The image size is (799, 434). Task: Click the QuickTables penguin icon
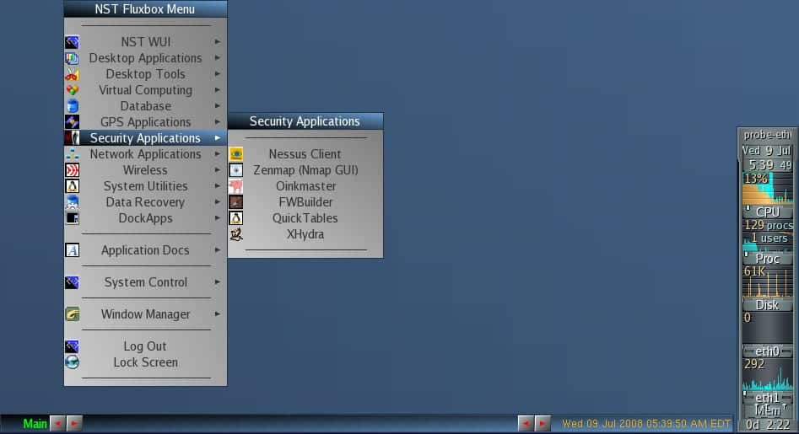236,218
